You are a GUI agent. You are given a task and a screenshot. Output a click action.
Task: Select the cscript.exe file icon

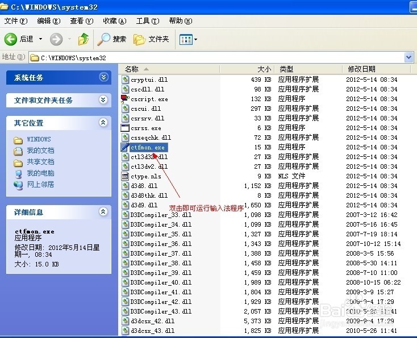point(126,99)
